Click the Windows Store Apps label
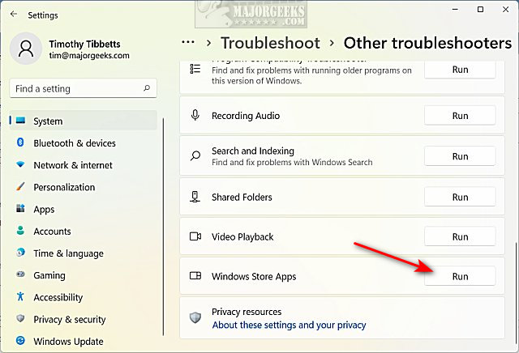 coord(254,276)
